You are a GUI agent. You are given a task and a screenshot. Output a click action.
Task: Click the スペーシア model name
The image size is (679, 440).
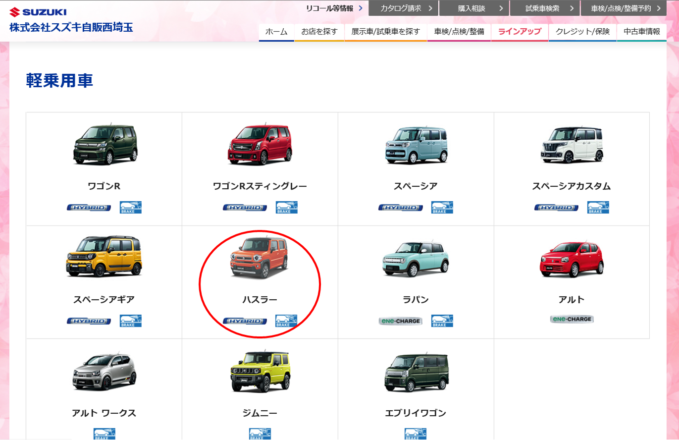[x=416, y=186]
